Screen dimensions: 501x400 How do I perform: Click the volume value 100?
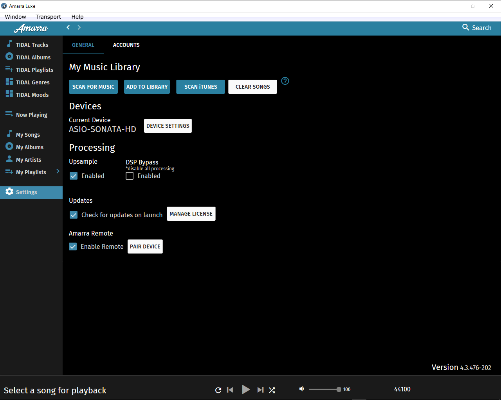(x=347, y=389)
